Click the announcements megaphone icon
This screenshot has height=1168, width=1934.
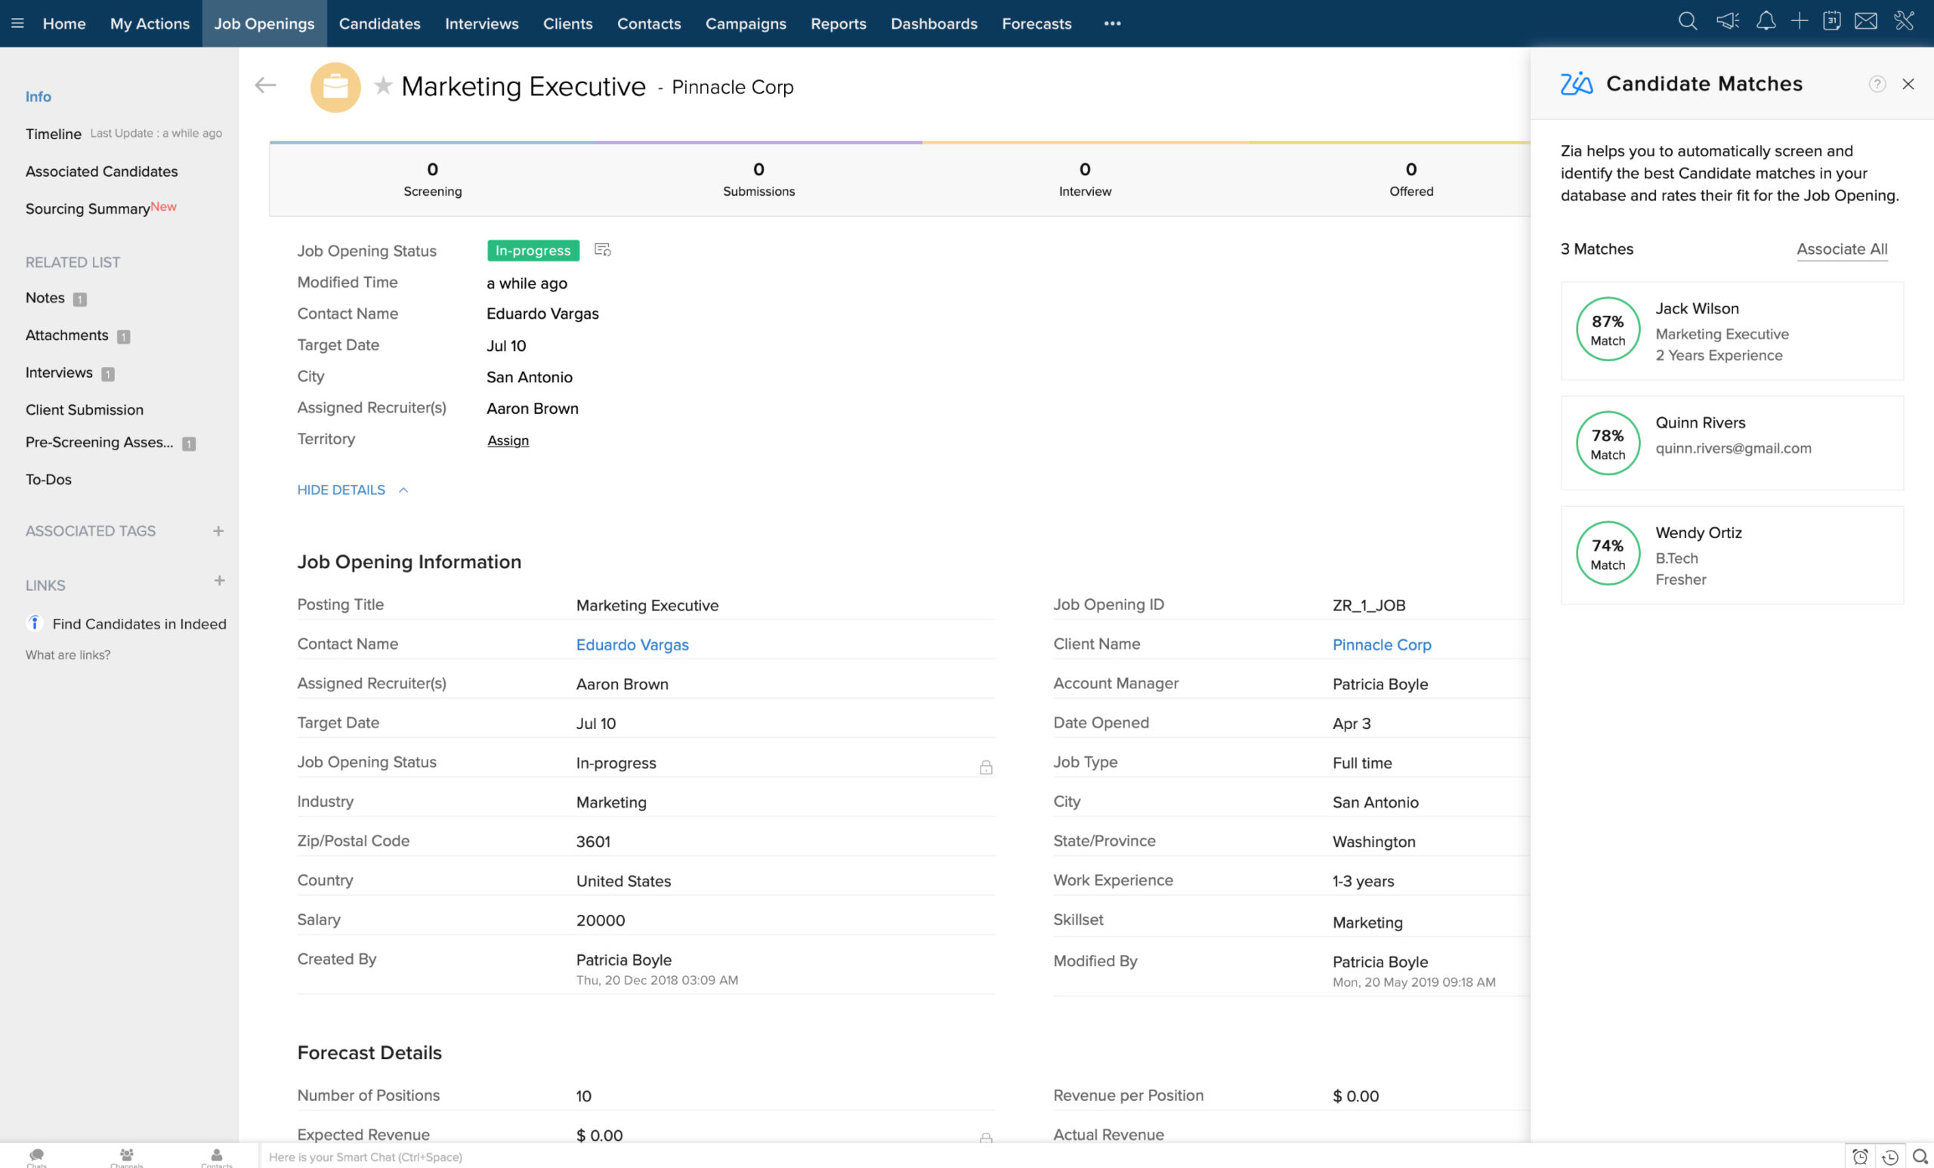[x=1728, y=21]
